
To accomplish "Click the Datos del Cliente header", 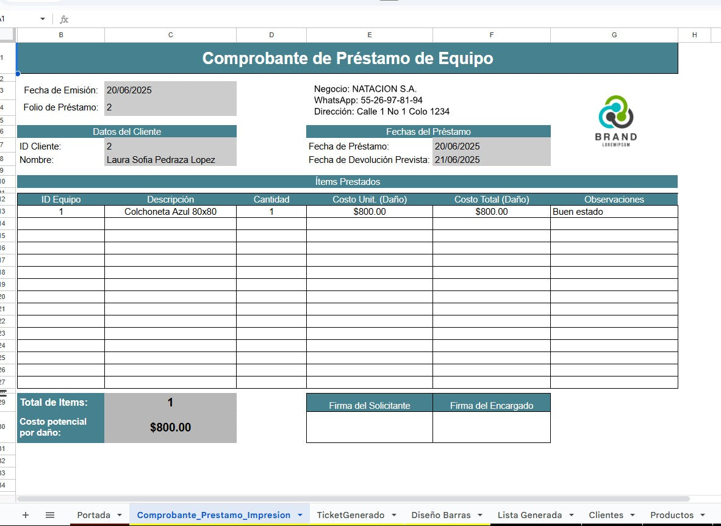I will [x=127, y=132].
